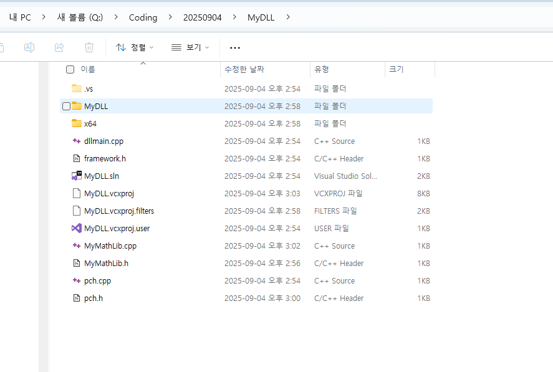Open the 정렬 (Sort) dropdown
Screen dimensions: 553x372
135,47
